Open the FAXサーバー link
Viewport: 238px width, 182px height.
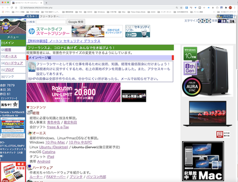(56, 177)
